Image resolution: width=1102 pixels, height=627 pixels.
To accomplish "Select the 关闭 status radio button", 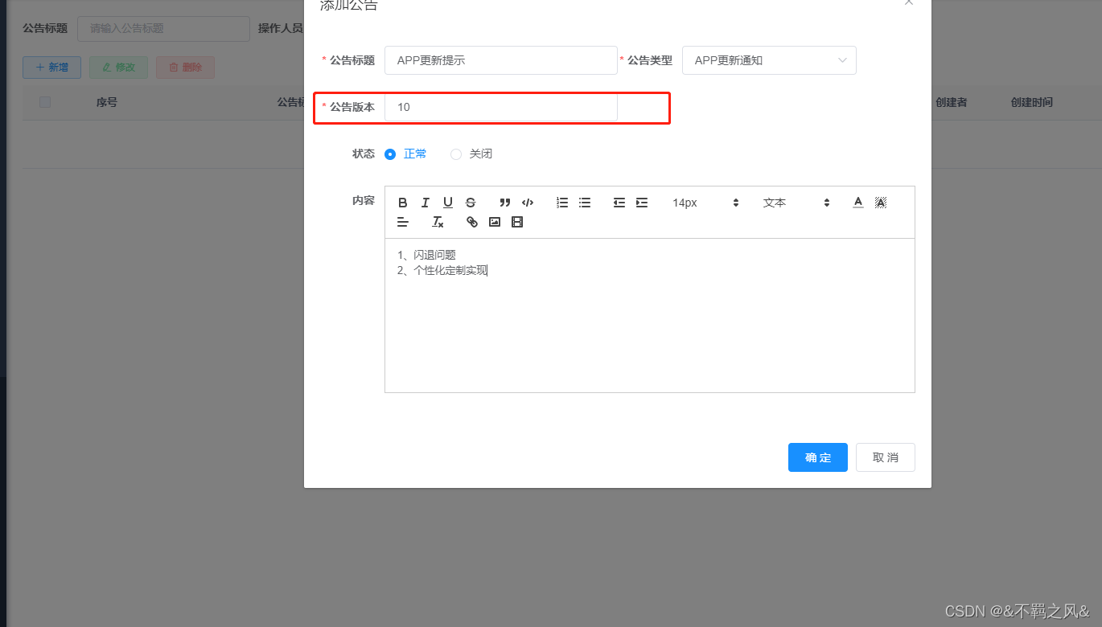I will pyautogui.click(x=456, y=154).
